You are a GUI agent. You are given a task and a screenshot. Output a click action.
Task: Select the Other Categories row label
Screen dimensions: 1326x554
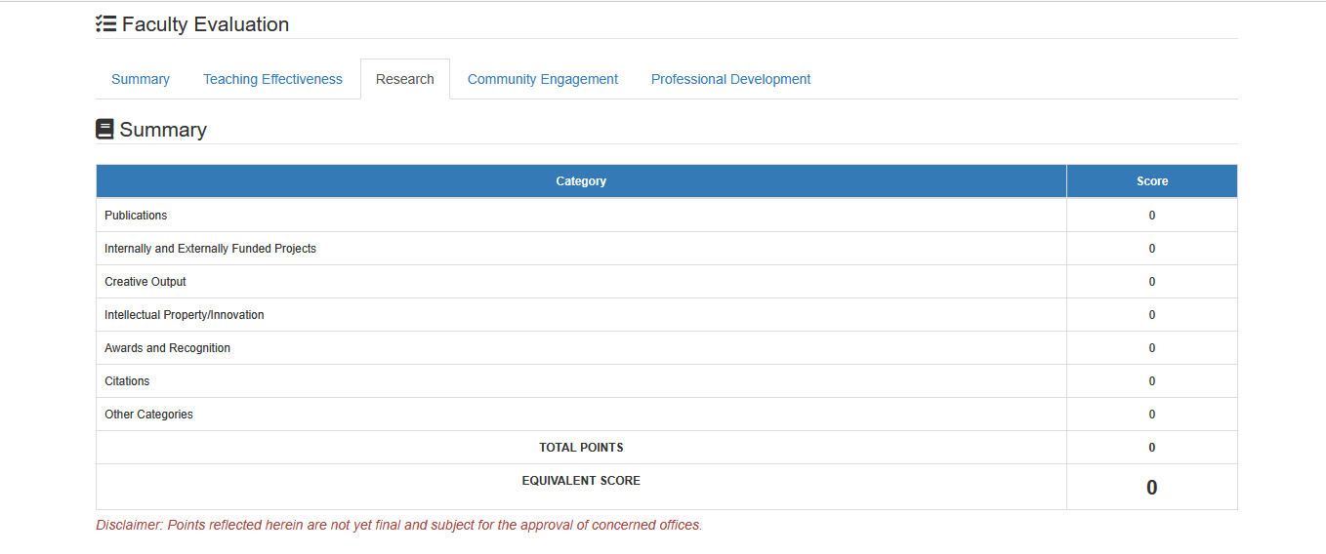coord(148,415)
